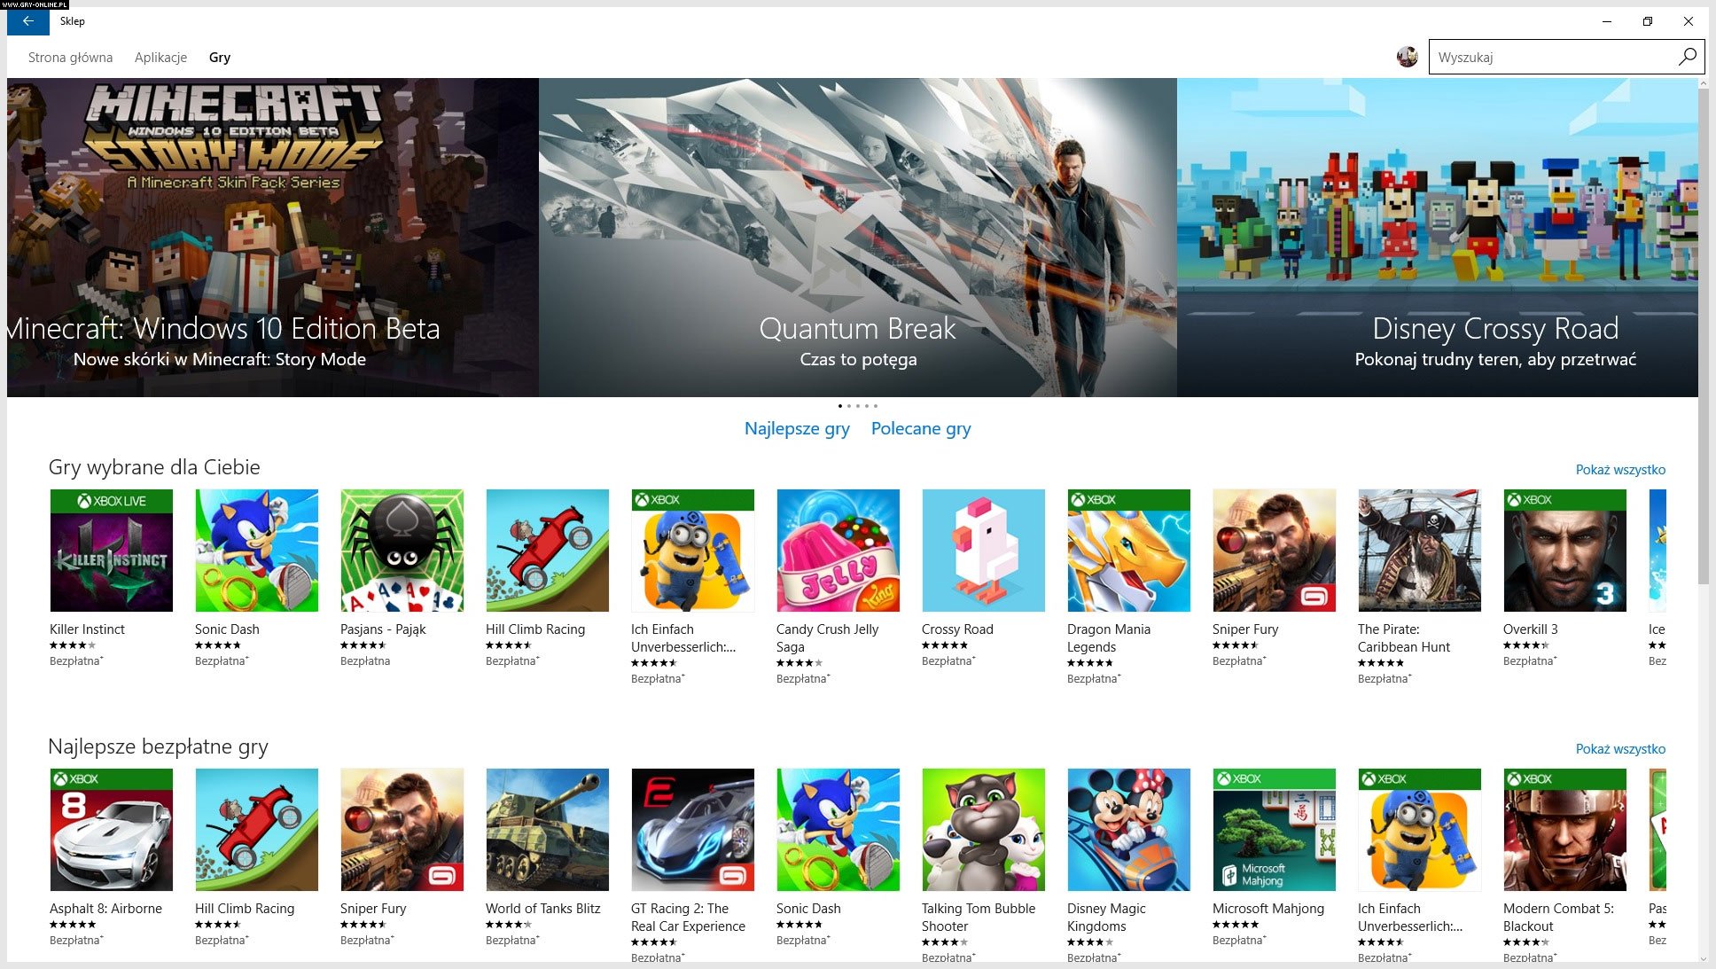The image size is (1716, 969).
Task: Open Dragon Mania Legends icon
Action: coord(1128,551)
